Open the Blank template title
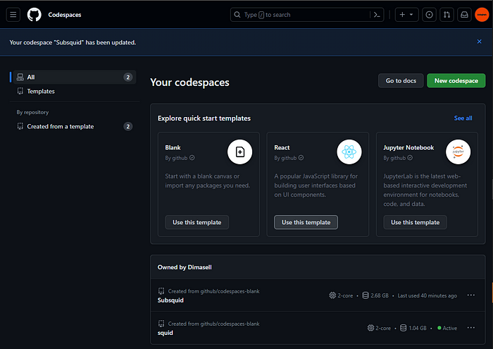493x349 pixels. 173,147
